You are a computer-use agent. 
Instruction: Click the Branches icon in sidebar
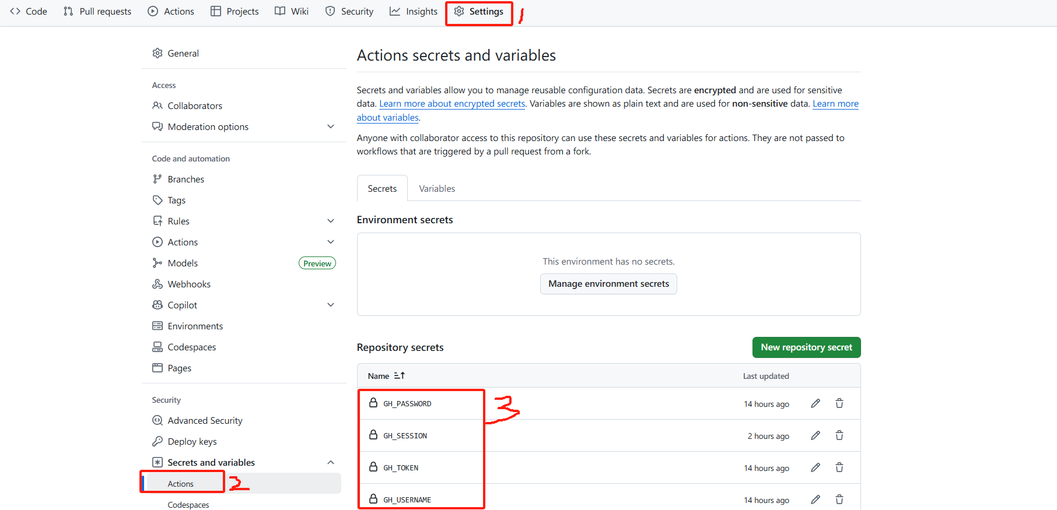(x=157, y=179)
